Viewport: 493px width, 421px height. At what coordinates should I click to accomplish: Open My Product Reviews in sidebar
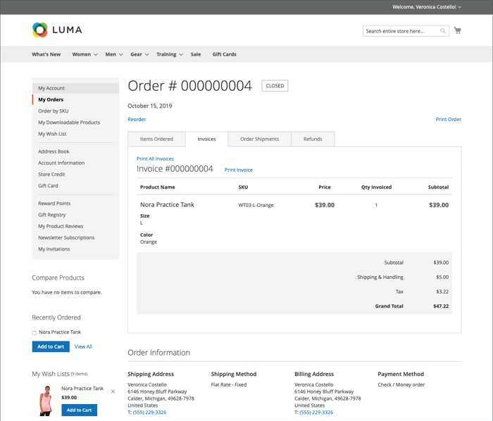point(61,226)
